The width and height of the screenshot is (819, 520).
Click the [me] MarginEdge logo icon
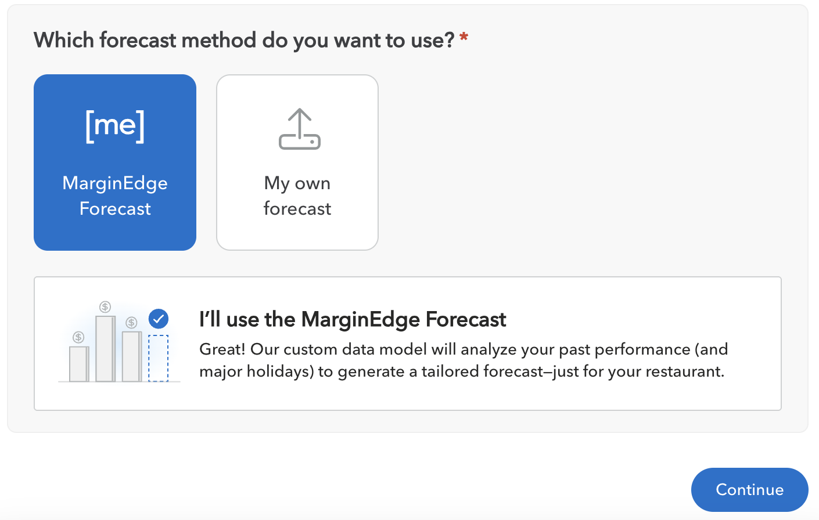tap(115, 125)
